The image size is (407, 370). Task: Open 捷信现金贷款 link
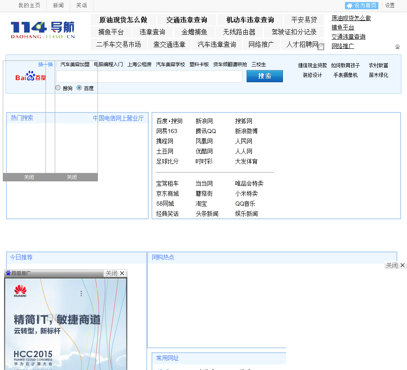click(313, 65)
